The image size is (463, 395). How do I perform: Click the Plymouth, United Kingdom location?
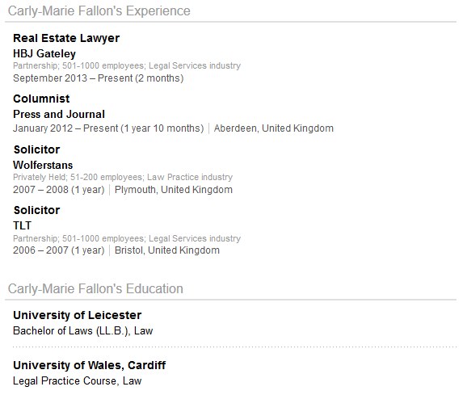pyautogui.click(x=174, y=190)
